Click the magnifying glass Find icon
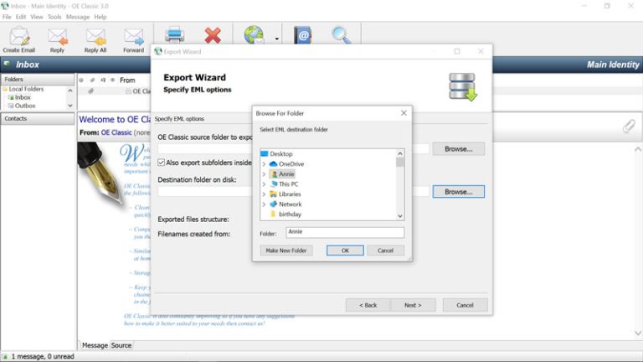Image resolution: width=643 pixels, height=362 pixels. click(341, 35)
